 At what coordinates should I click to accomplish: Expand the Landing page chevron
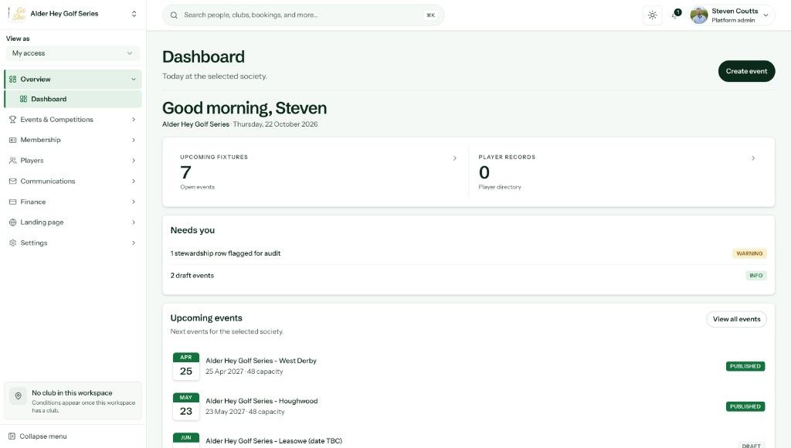pos(134,222)
